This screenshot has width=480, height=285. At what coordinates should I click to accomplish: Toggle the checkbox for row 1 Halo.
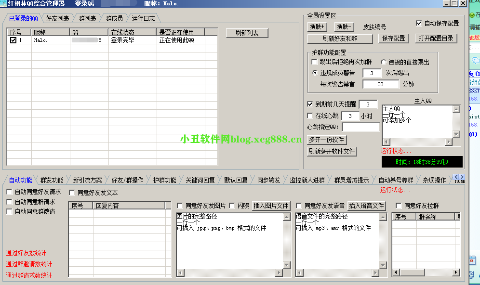[x=13, y=40]
